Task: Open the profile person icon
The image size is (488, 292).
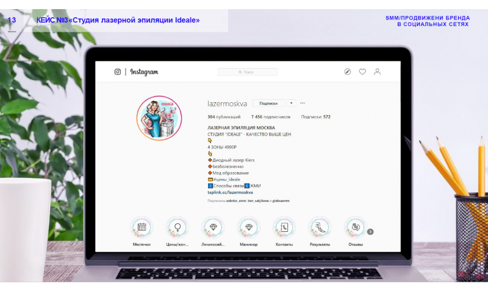Action: point(377,72)
